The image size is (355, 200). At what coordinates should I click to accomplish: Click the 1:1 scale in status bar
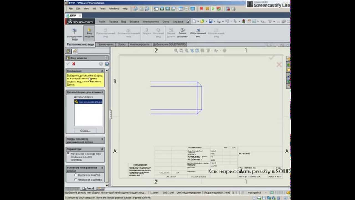235,192
